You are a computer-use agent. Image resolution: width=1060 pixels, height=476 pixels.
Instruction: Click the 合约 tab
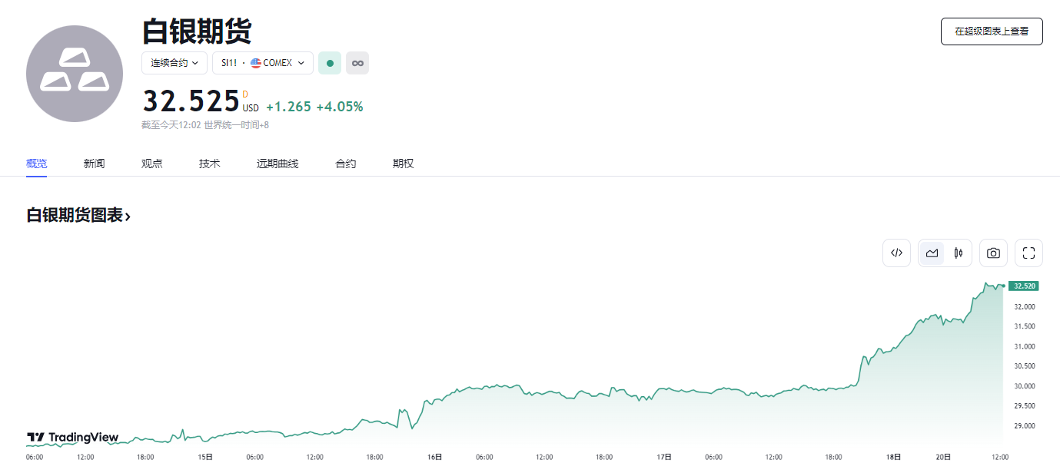click(x=345, y=164)
